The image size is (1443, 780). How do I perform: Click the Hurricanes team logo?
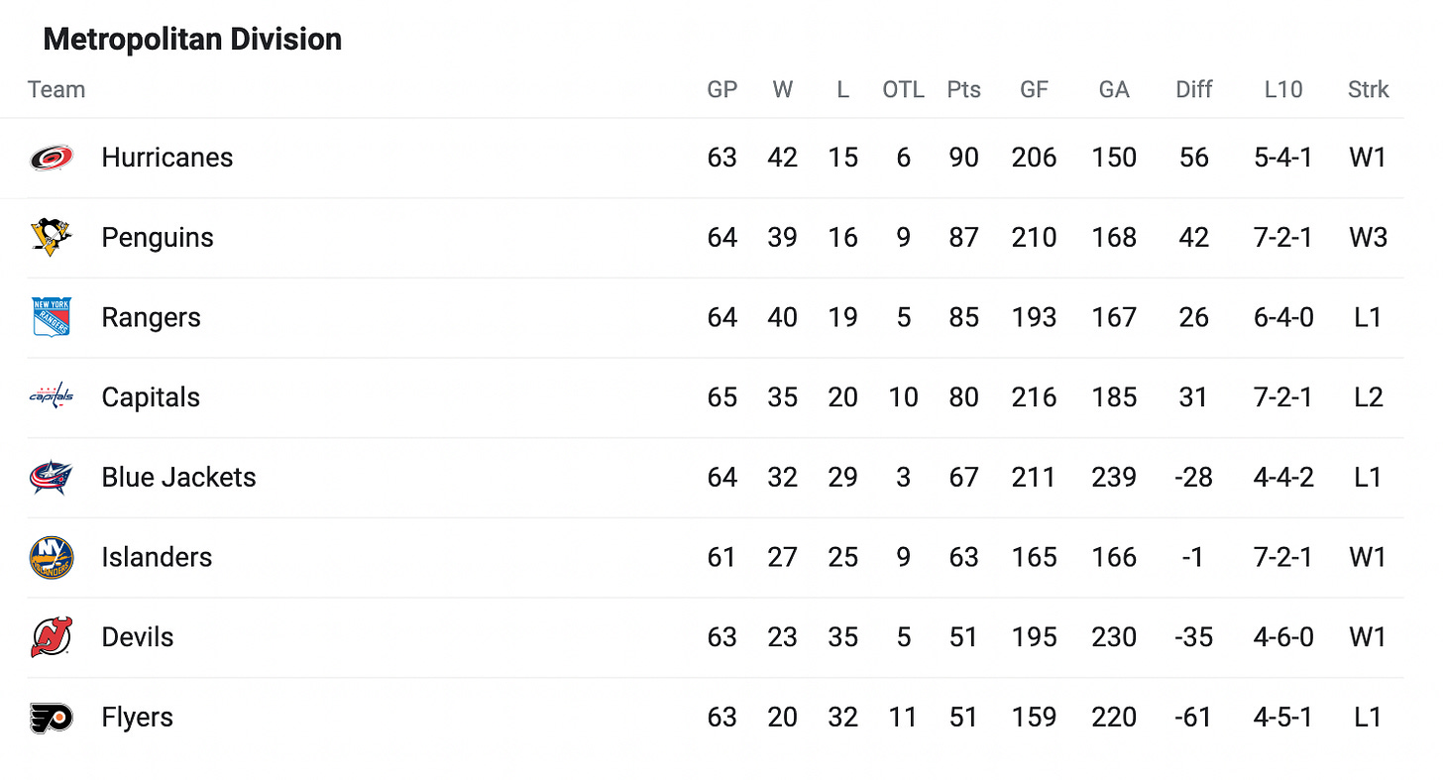pyautogui.click(x=51, y=158)
